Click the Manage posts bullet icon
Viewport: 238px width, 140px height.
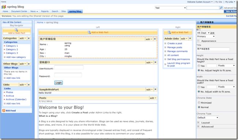coord(165,47)
